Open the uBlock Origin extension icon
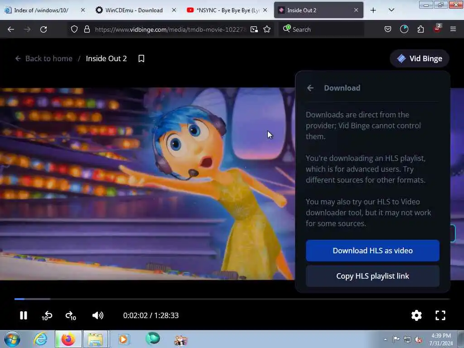This screenshot has width=464, height=348. [x=437, y=29]
